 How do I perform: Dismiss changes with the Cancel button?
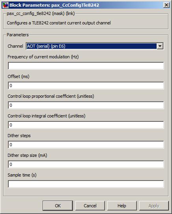tap(90, 206)
